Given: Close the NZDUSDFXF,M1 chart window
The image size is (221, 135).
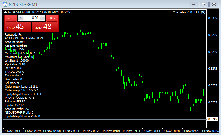Looking at the screenshot, I should point(214,5).
